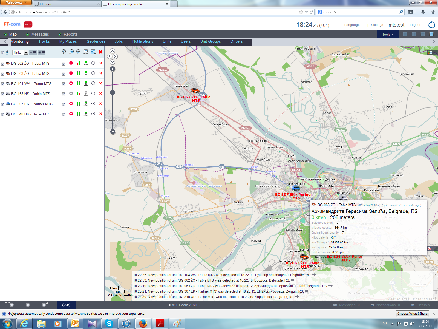Click the map zoom out minus button

113,132
